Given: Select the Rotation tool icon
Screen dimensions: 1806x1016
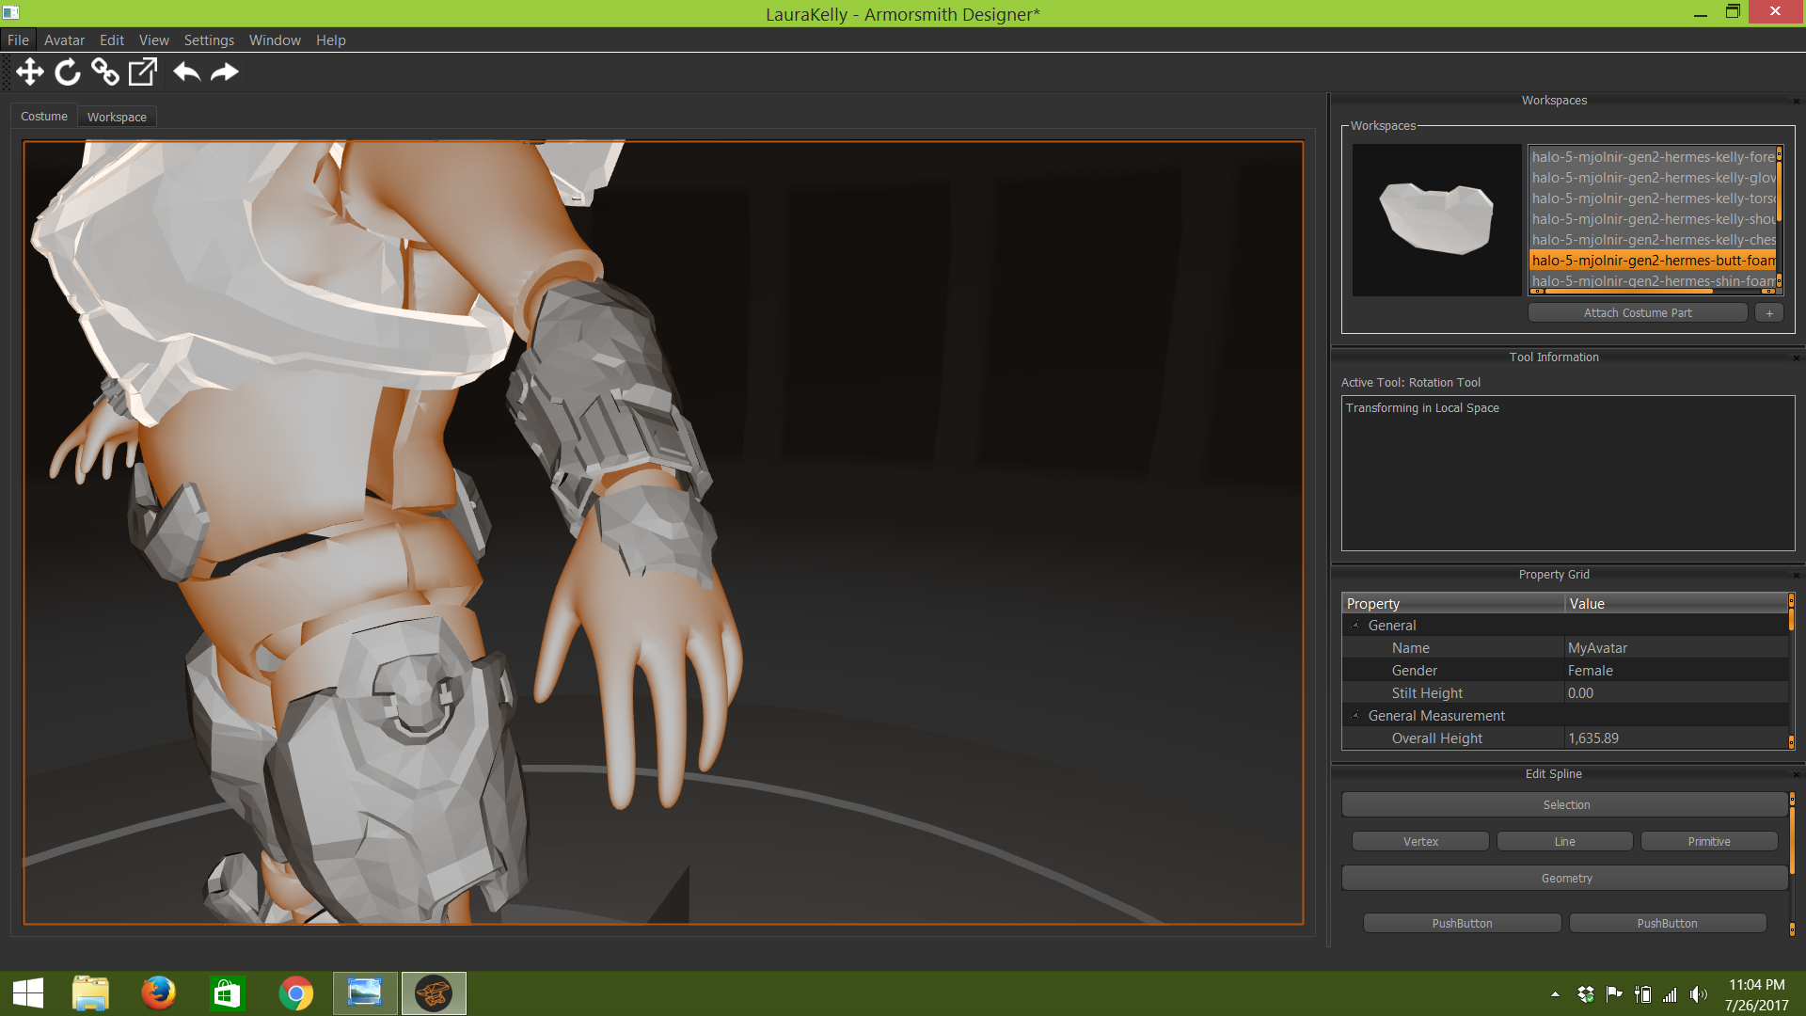Looking at the screenshot, I should click(x=68, y=72).
